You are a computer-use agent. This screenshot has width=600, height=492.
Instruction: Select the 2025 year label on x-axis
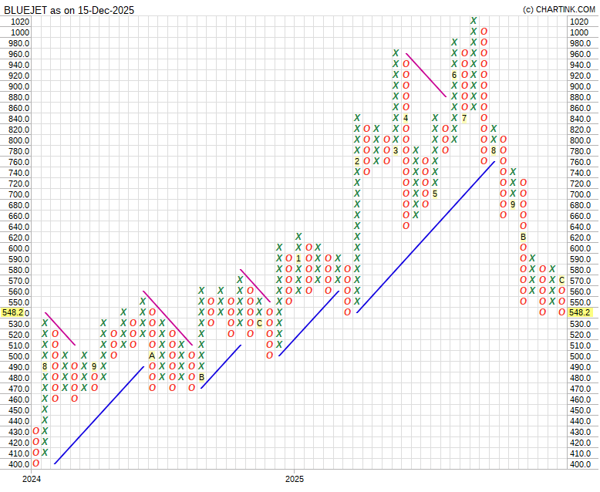coord(294,480)
